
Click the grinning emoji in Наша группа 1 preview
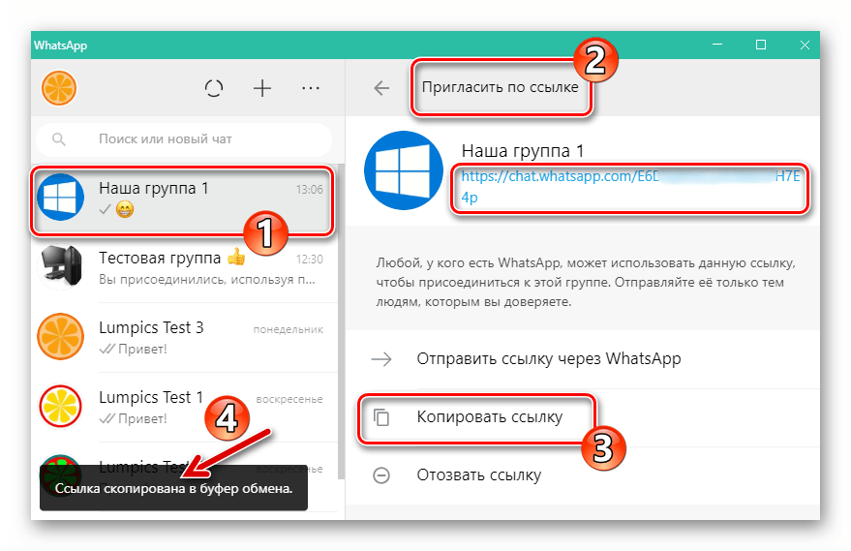click(x=125, y=209)
